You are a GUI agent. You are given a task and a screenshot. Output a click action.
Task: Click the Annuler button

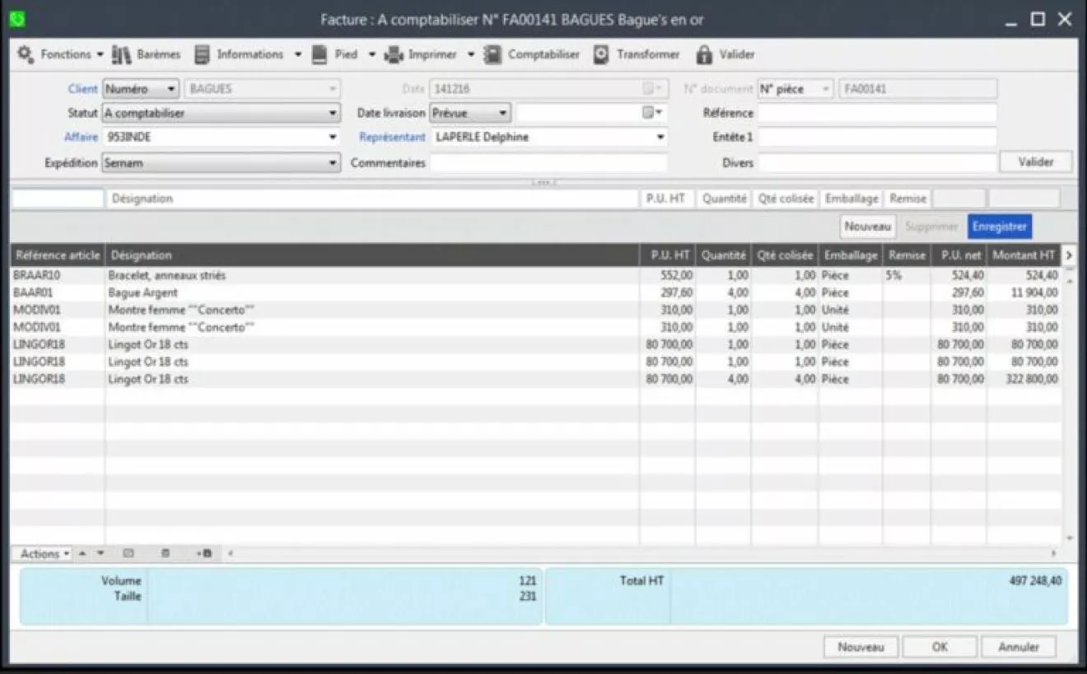point(1019,647)
